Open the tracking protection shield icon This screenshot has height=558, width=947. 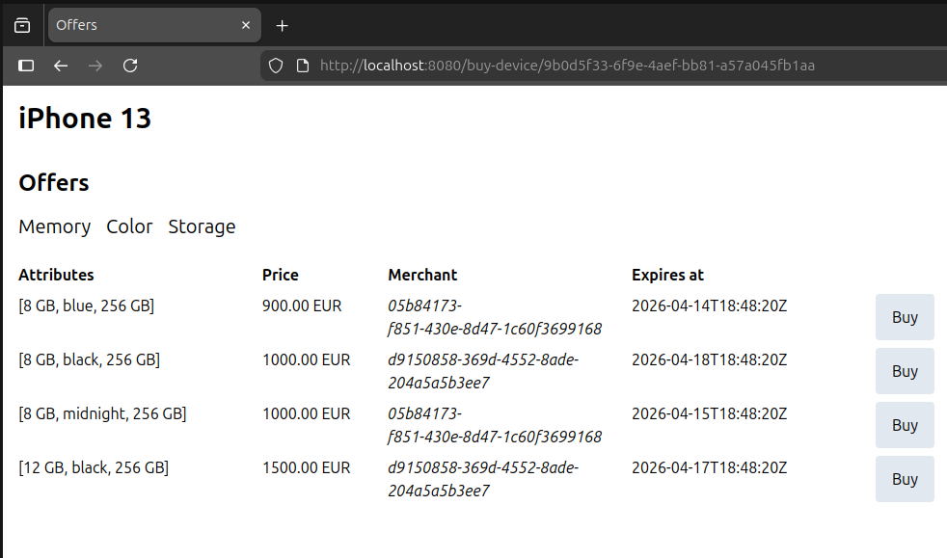276,66
